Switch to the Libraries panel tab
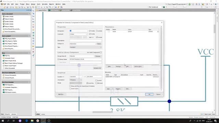Screen dimensions: 219x123 click(x=14, y=114)
